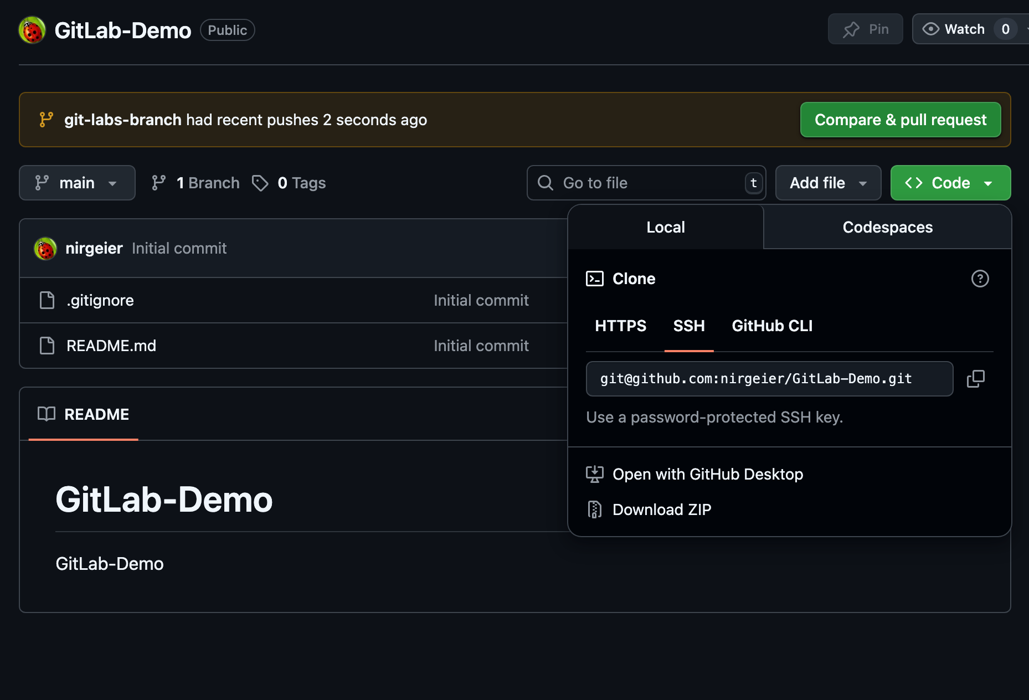Screen dimensions: 1029x700
Task: Click the GitLab-Demo repository title
Action: tap(123, 30)
